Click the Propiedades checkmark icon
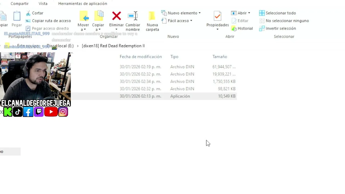The height and width of the screenshot is (194, 345). (218, 16)
